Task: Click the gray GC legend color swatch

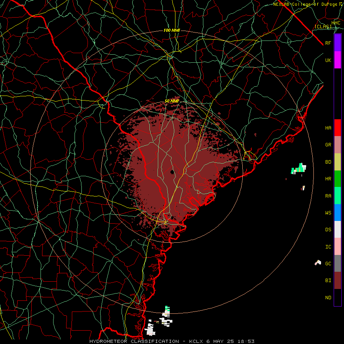Action: point(338,263)
